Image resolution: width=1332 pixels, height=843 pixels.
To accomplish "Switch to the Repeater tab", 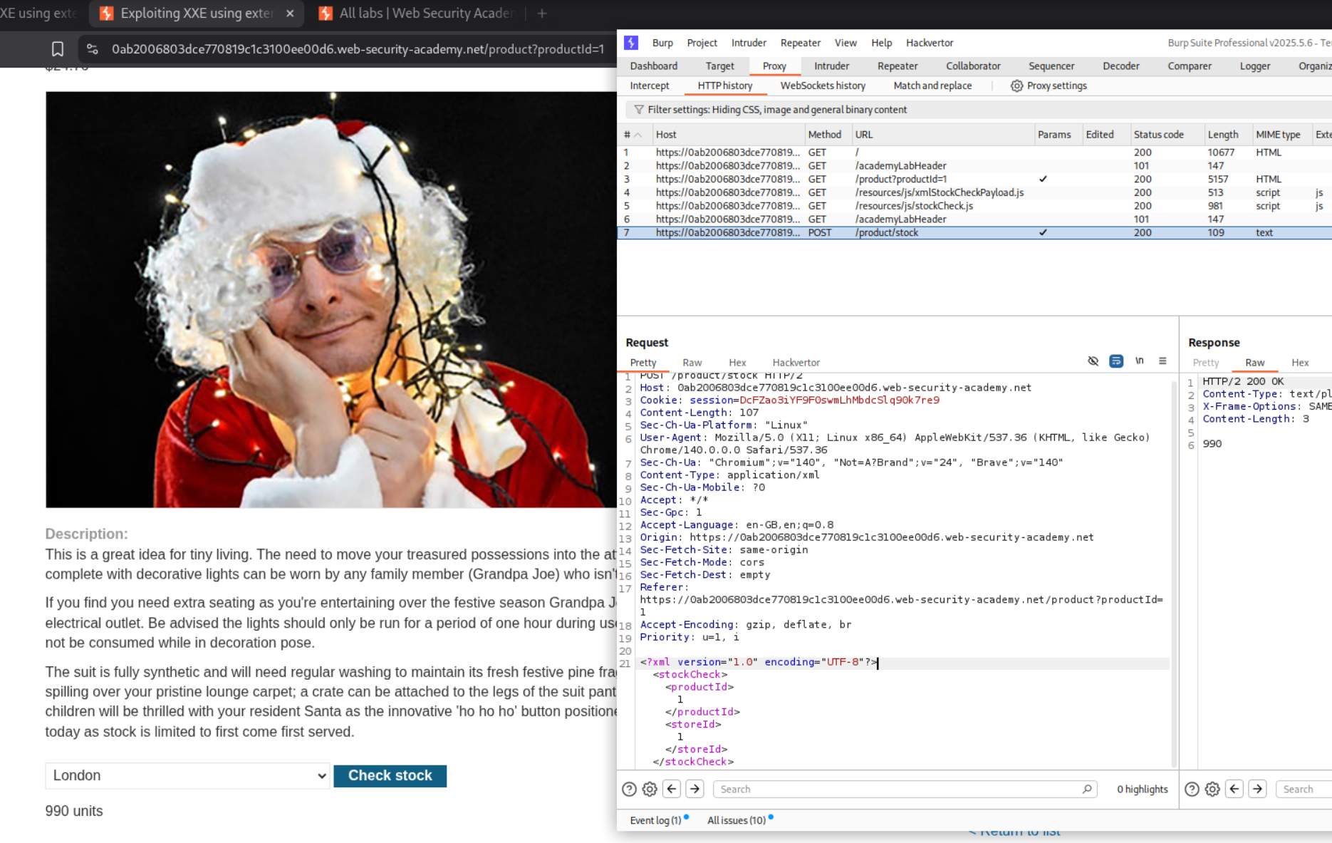I will coord(897,66).
